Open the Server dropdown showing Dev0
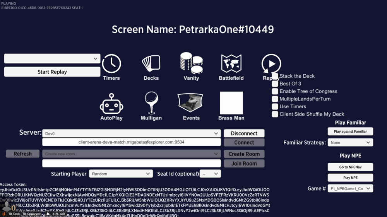Image resolution: width=387 pixels, height=217 pixels. pyautogui.click(x=132, y=133)
